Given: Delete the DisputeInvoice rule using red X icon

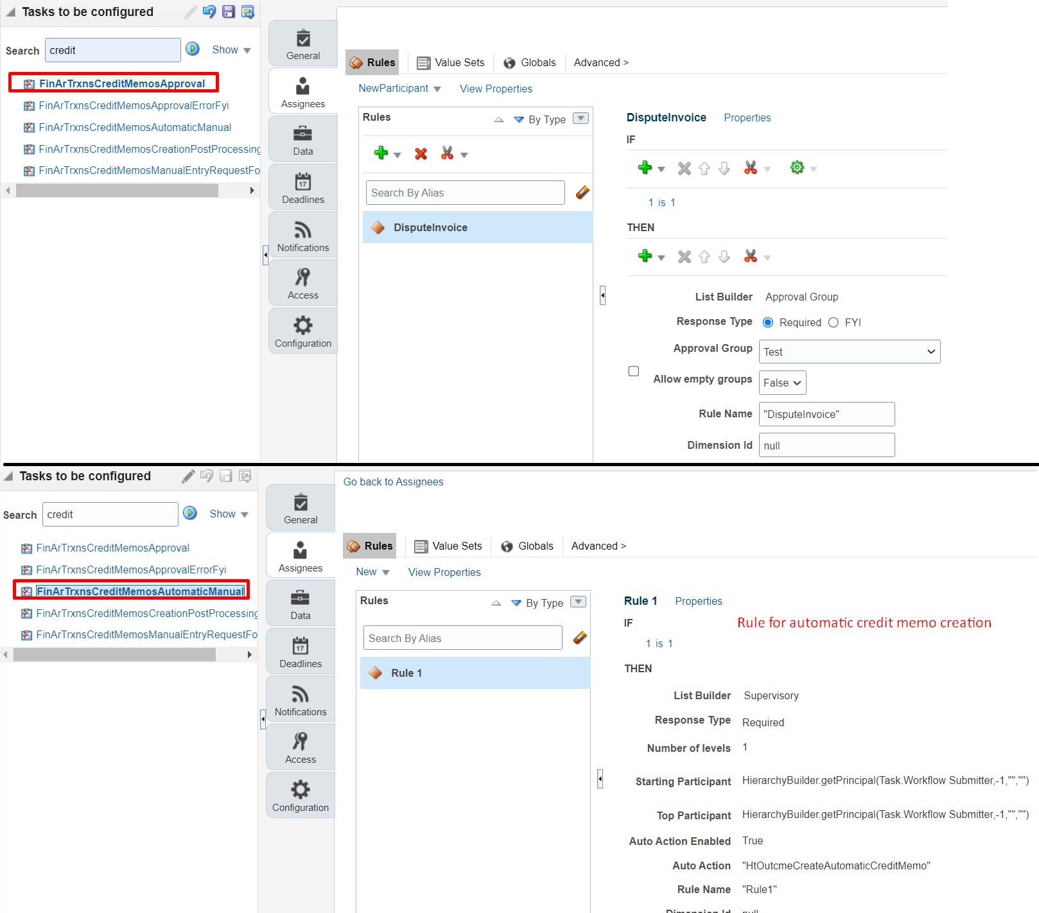Looking at the screenshot, I should tap(421, 153).
